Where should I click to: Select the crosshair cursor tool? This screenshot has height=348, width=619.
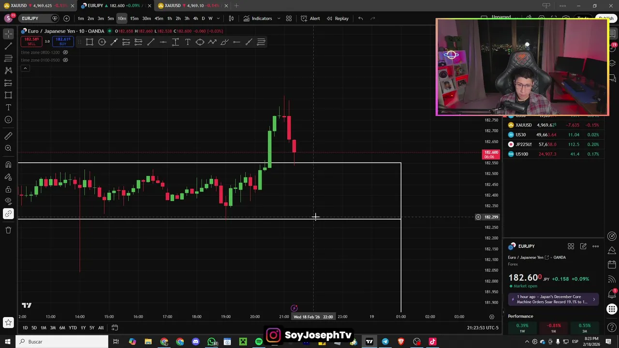(x=8, y=34)
